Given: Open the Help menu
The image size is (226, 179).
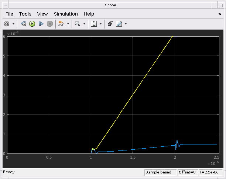Looking at the screenshot, I should tap(89, 14).
